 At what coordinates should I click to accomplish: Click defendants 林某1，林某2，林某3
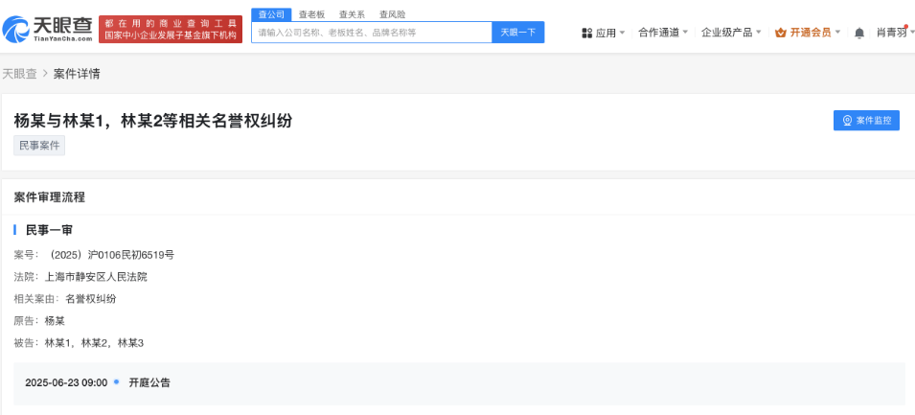(x=94, y=342)
